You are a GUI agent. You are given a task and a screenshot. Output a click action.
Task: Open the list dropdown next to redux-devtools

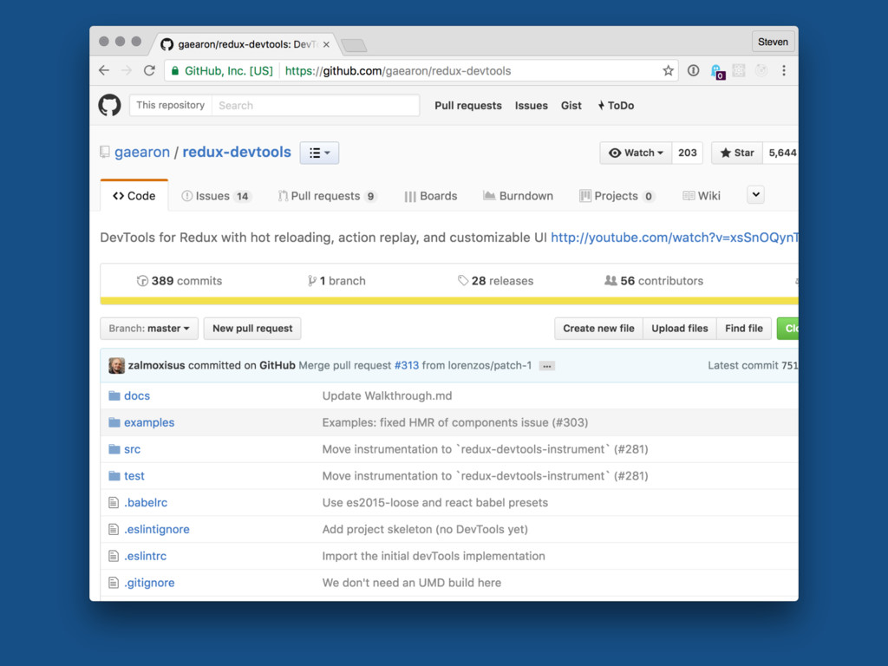click(319, 153)
